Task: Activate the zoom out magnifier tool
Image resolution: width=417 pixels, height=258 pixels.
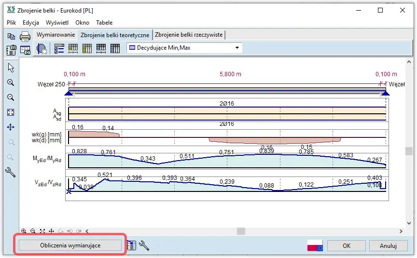Action: coord(11,97)
